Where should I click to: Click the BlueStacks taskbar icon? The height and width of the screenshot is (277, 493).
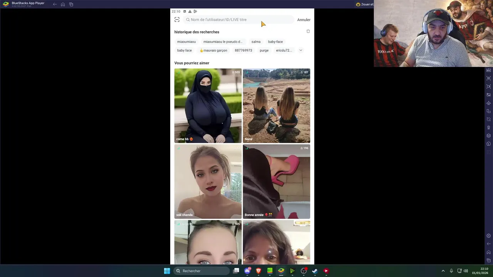[x=281, y=271]
